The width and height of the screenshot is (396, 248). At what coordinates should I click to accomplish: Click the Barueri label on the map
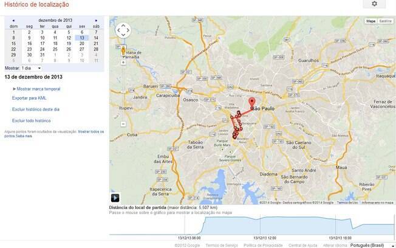tap(150, 86)
